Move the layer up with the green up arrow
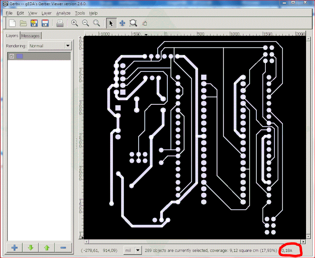 (47, 248)
